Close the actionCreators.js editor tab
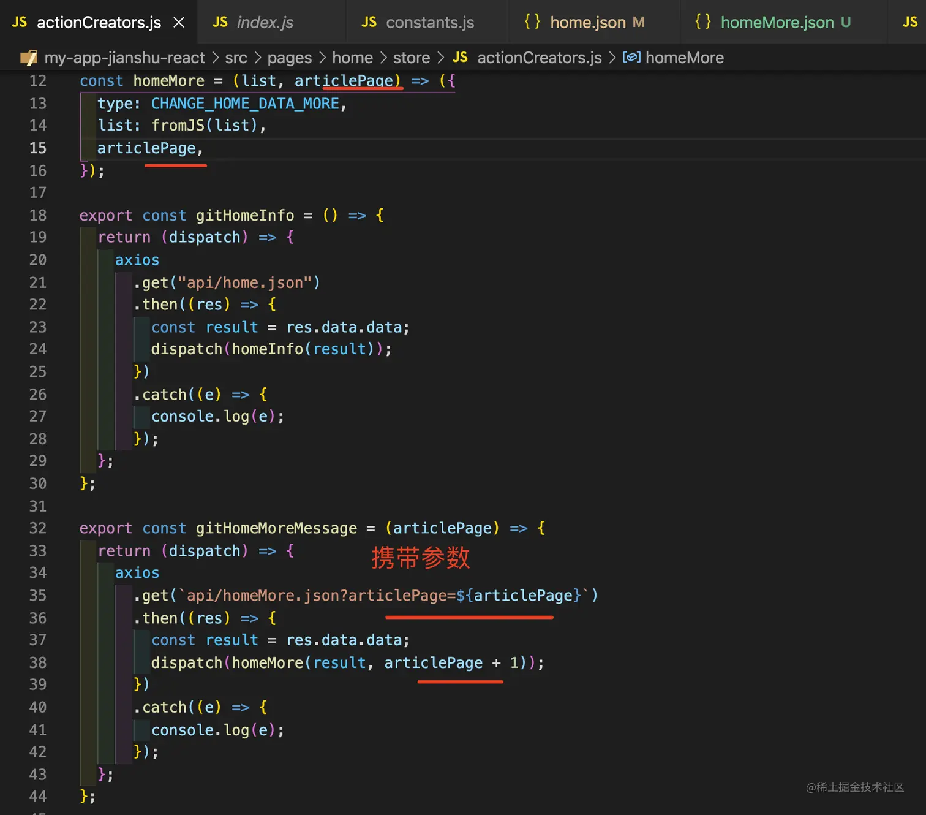This screenshot has width=926, height=815. [179, 23]
